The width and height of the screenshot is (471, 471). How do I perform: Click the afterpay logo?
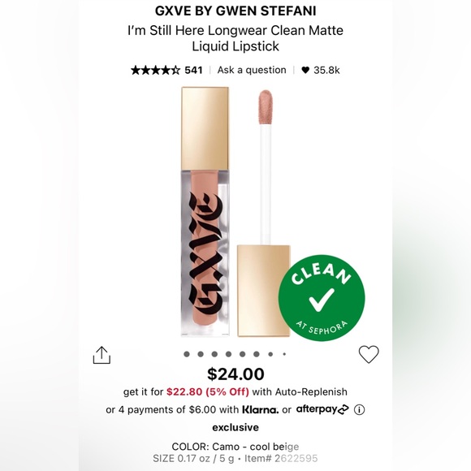point(322,409)
